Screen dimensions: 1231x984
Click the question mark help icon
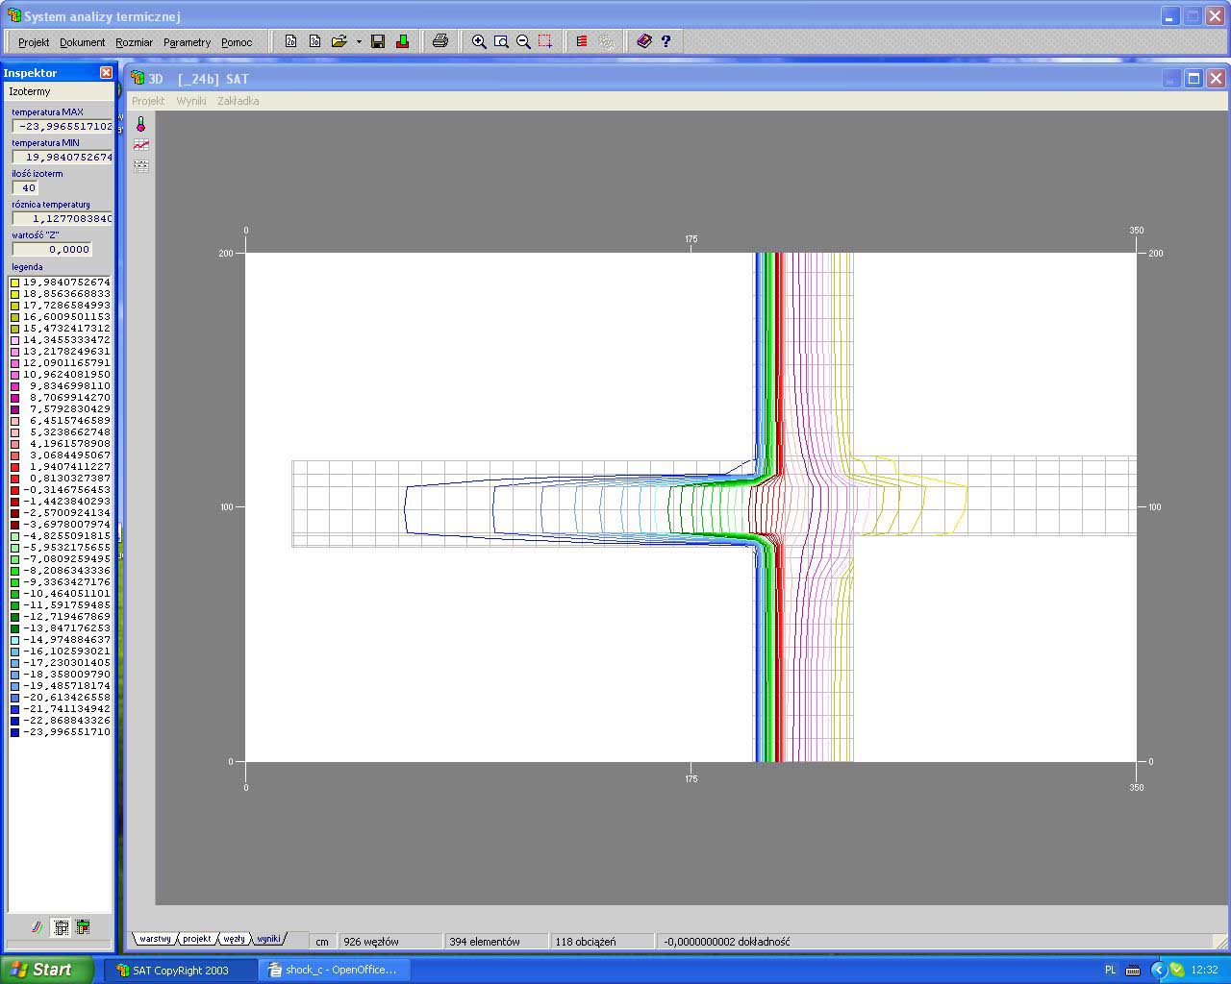click(666, 41)
